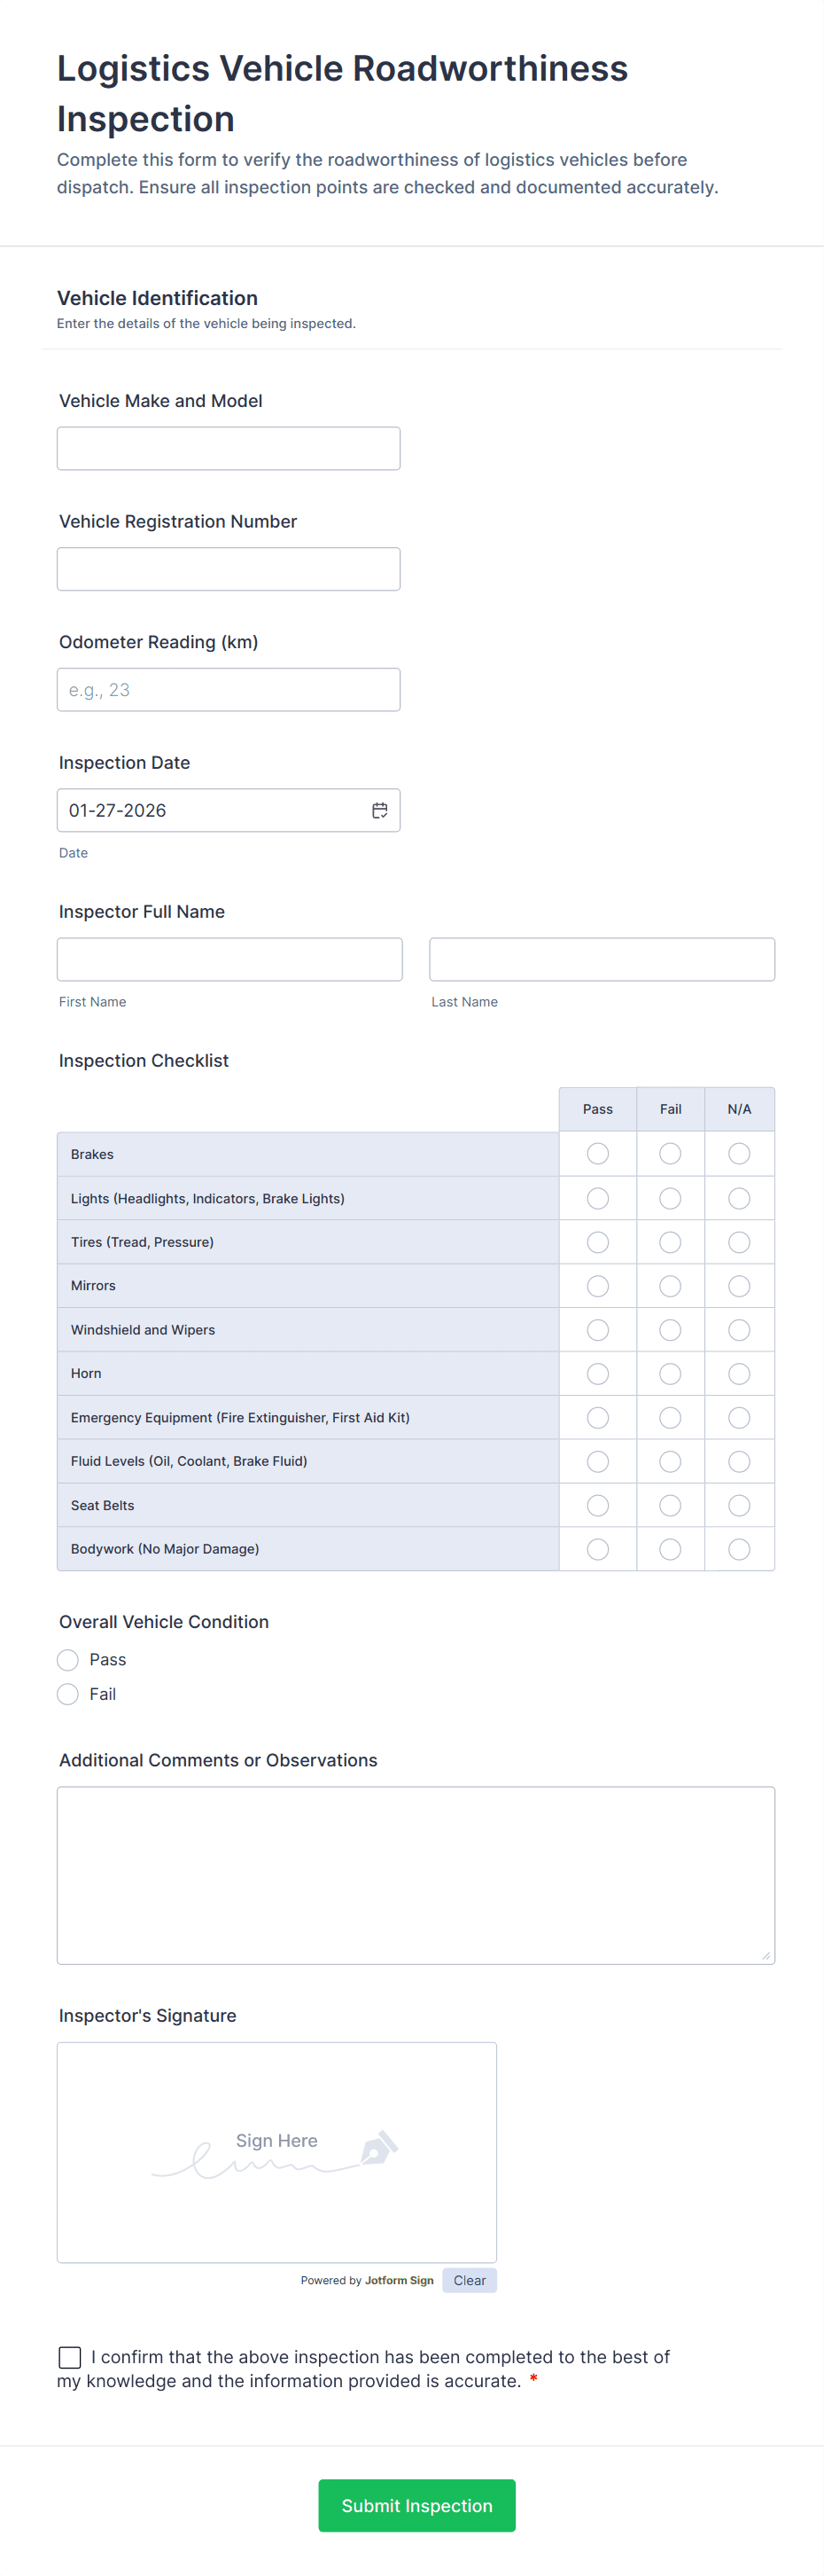Set Tires to N/A
The image size is (824, 2576).
[739, 1241]
